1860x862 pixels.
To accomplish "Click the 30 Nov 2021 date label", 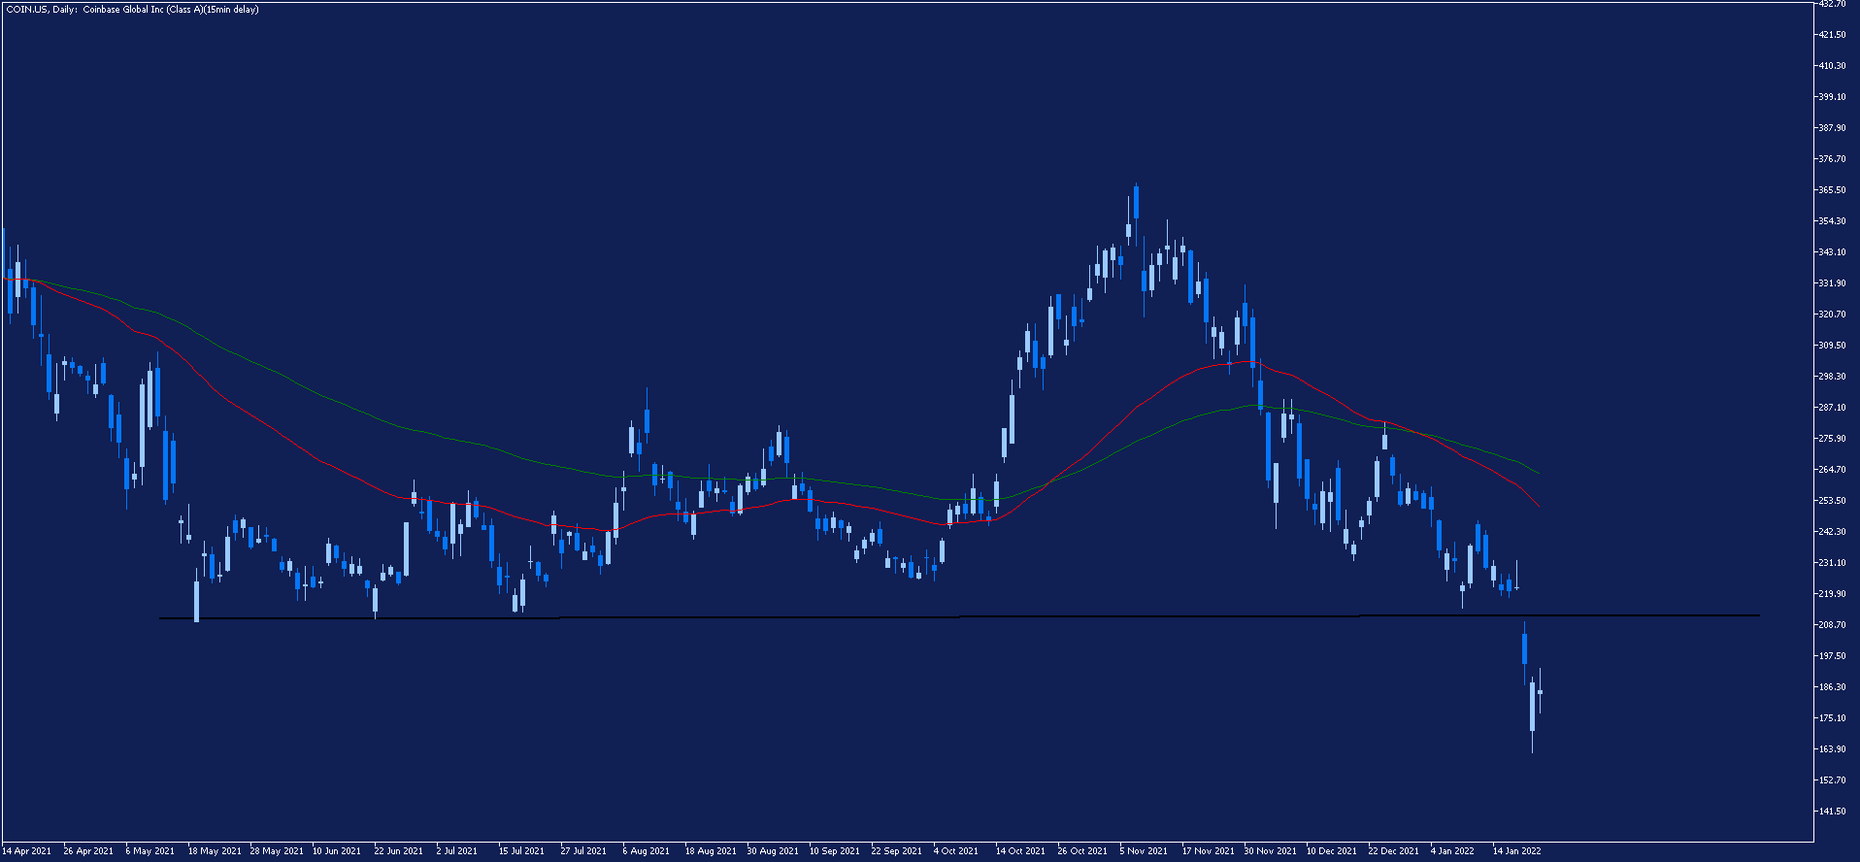I will pyautogui.click(x=1270, y=851).
